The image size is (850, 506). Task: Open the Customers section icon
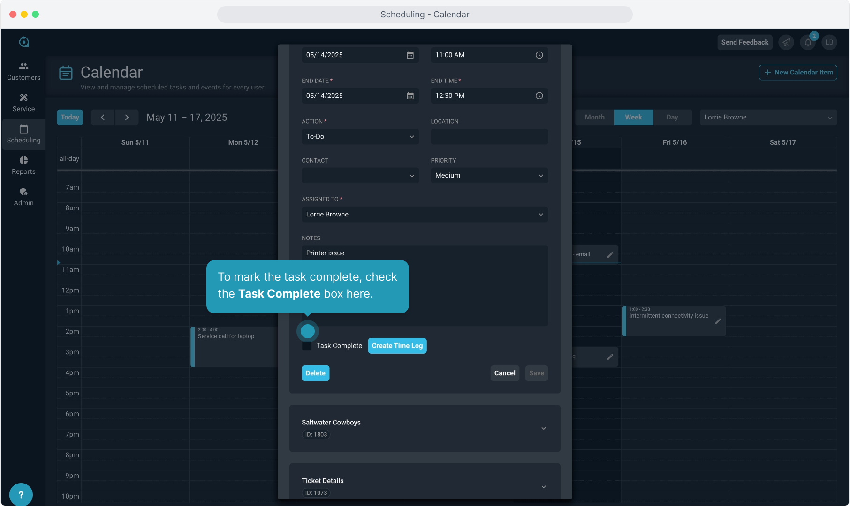click(x=23, y=66)
